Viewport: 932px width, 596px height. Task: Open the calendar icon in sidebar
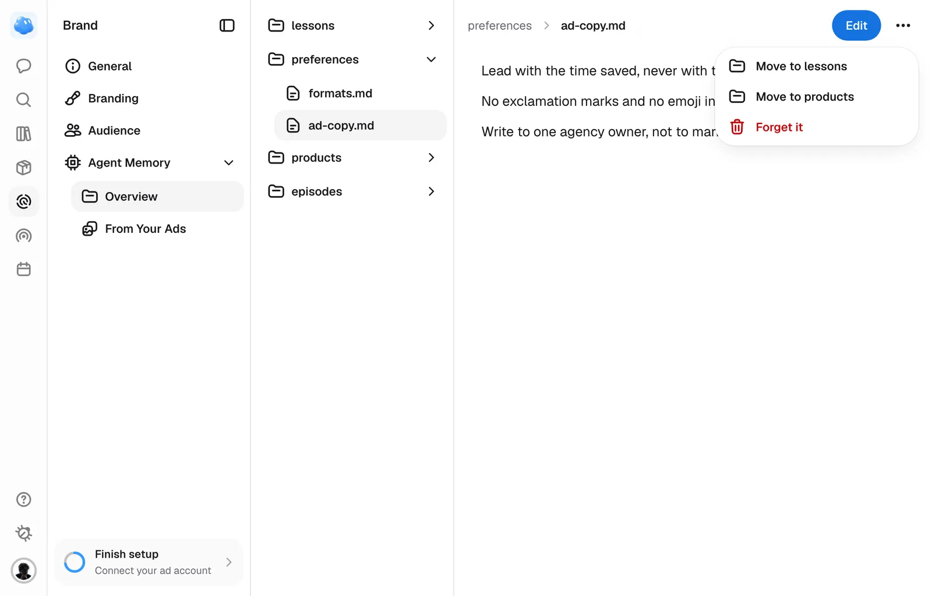pos(23,269)
